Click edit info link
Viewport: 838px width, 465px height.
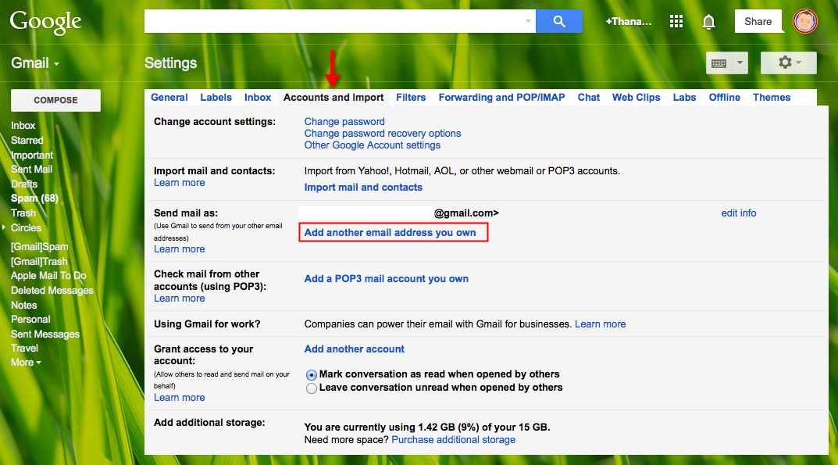tap(739, 213)
